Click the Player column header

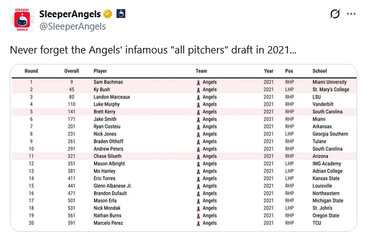tap(100, 71)
